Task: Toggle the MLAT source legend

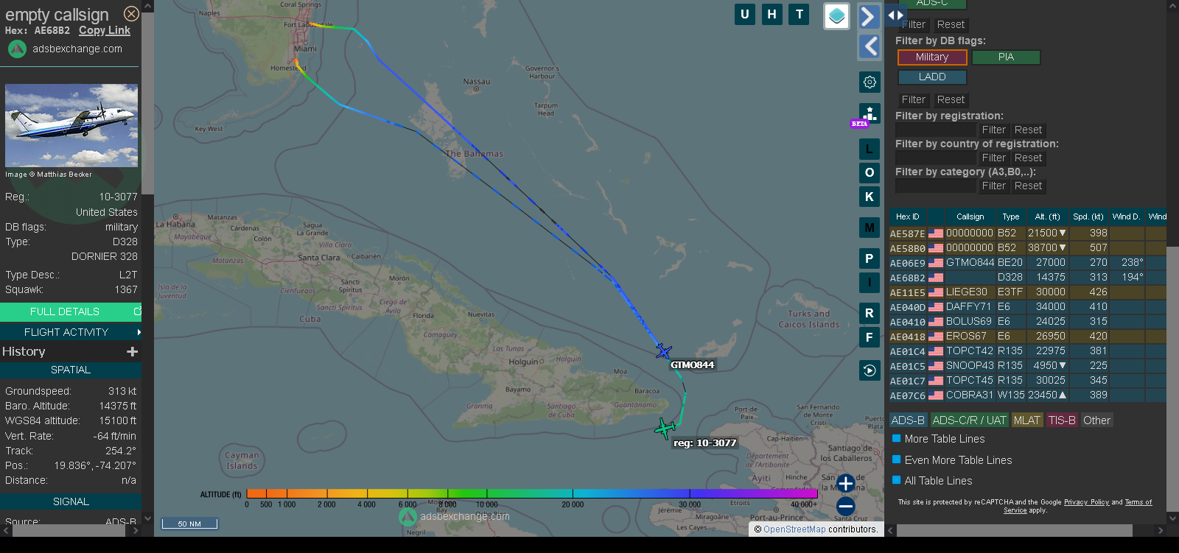Action: [1027, 420]
